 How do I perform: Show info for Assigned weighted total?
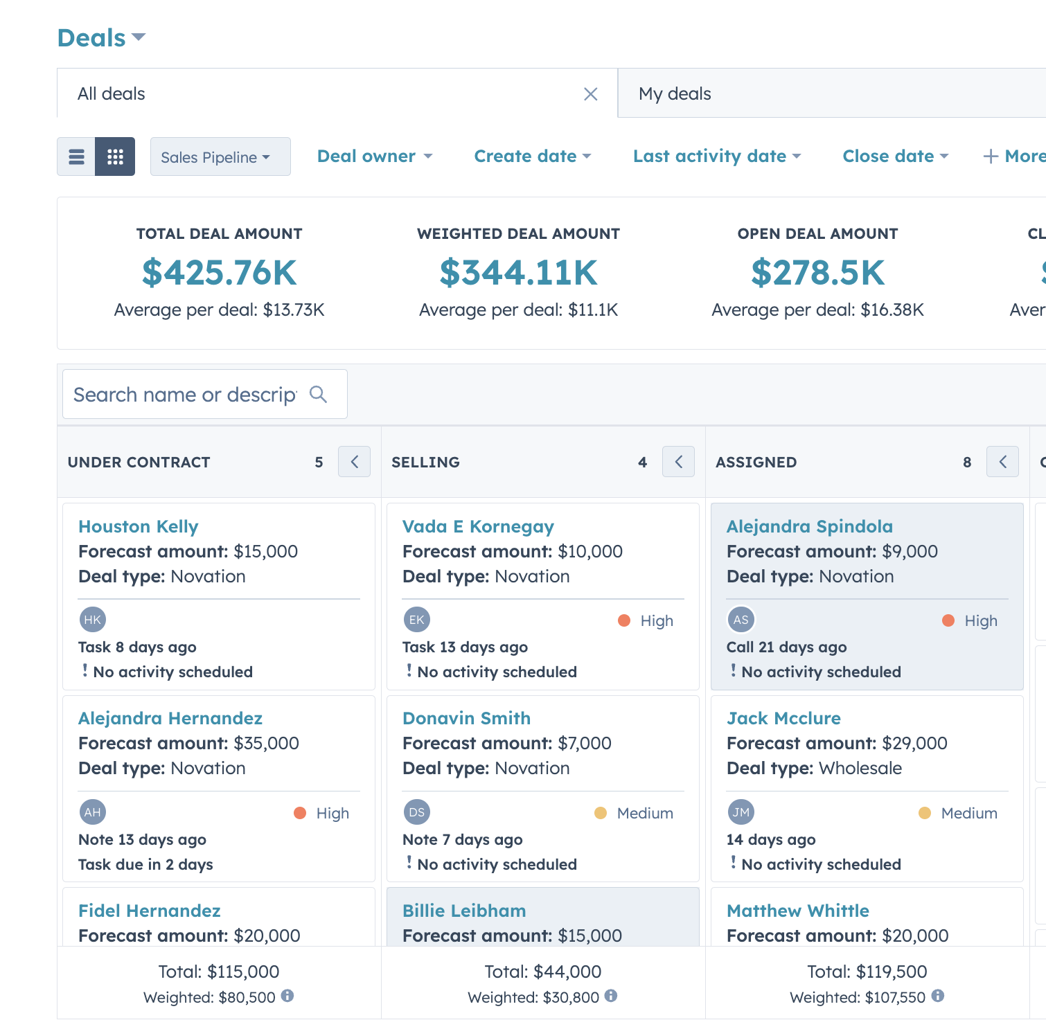click(938, 996)
